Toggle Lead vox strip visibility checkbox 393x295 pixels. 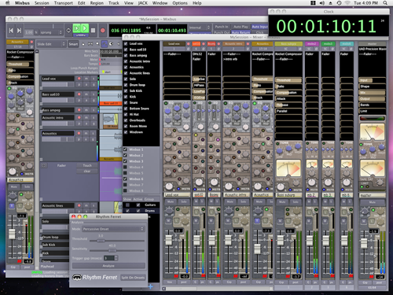[x=126, y=43]
